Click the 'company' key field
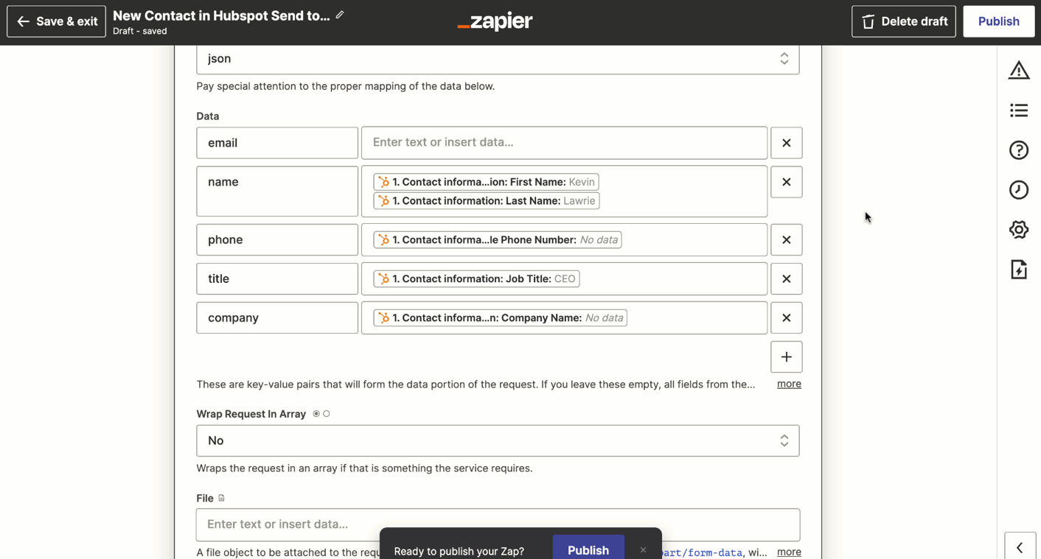 [277, 318]
